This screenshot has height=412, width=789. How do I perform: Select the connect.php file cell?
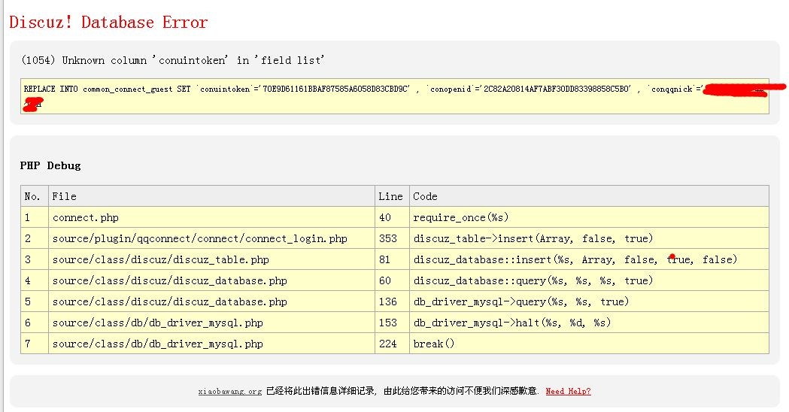tap(85, 217)
